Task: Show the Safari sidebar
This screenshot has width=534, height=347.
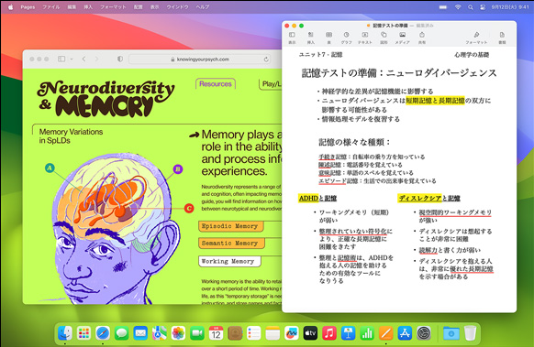Action: click(x=61, y=59)
